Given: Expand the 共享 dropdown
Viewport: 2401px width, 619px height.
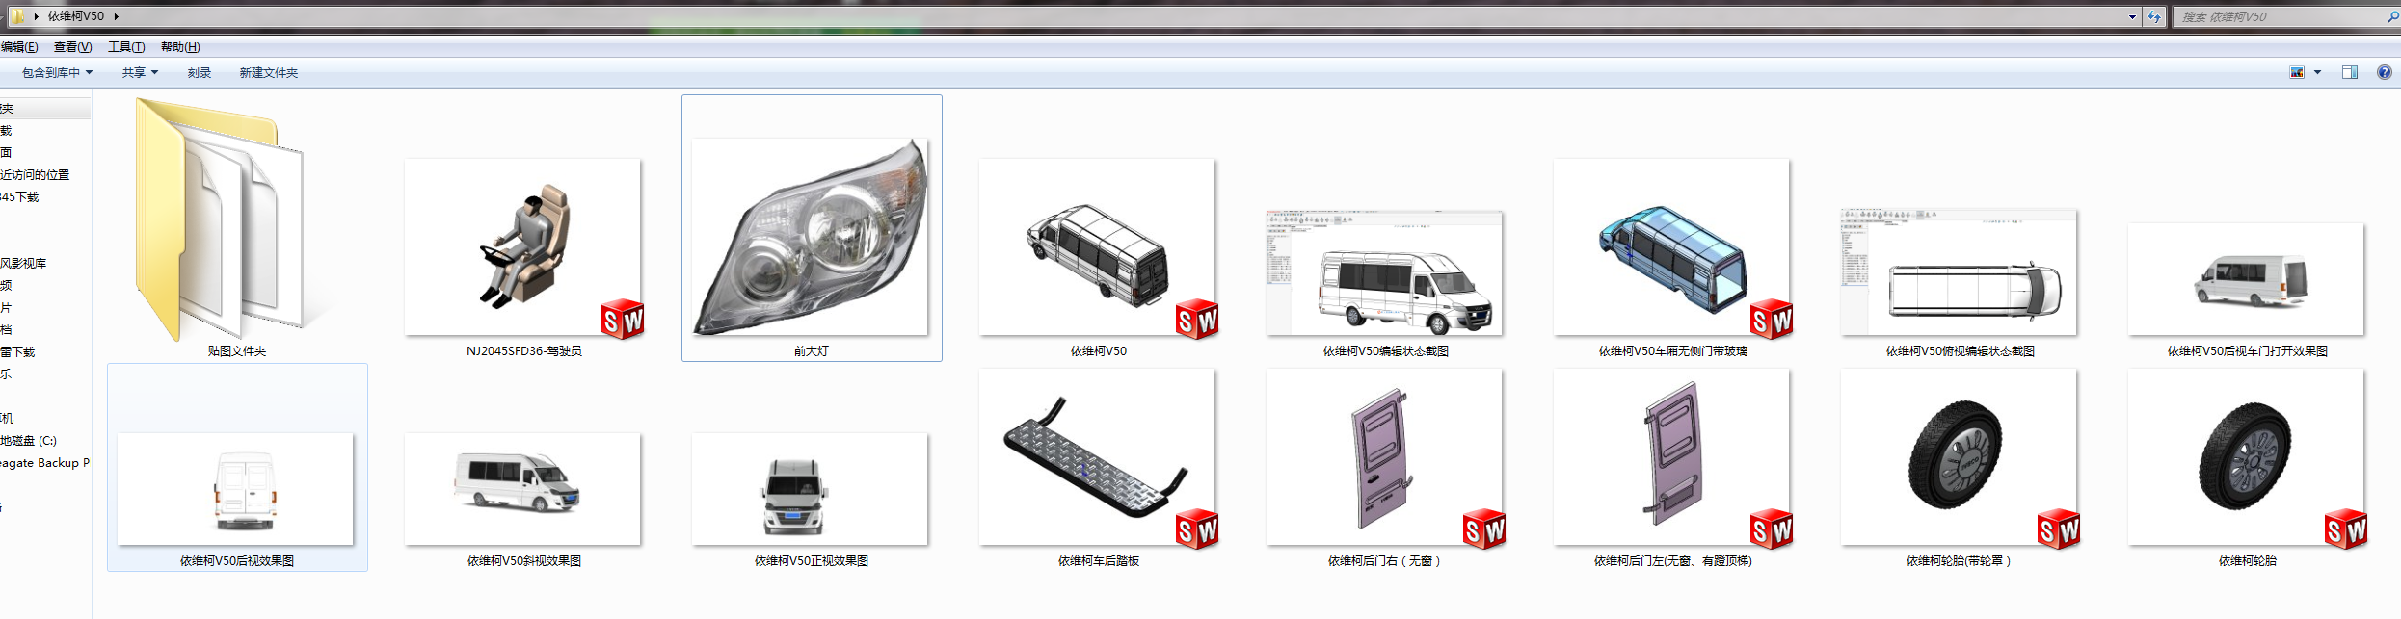Looking at the screenshot, I should 140,73.
